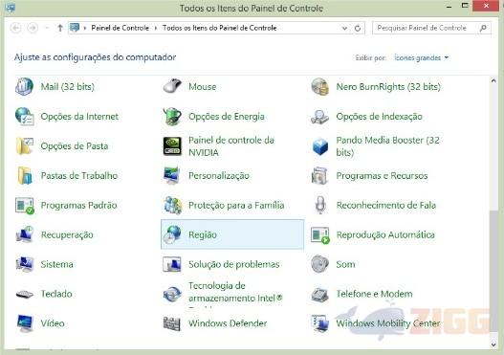Expand the recent locations arrow beside navigation
Image resolution: width=504 pixels, height=355 pixels.
47,28
